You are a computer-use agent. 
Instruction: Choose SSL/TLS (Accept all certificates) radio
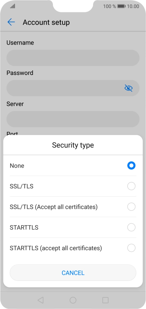pyautogui.click(x=131, y=207)
